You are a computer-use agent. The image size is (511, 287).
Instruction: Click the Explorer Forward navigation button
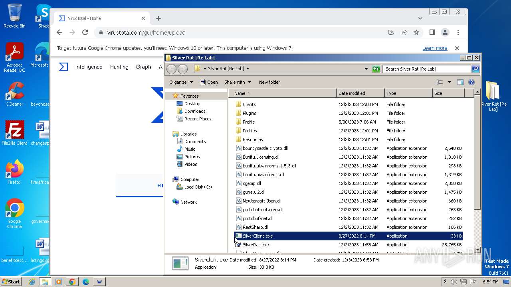click(182, 69)
